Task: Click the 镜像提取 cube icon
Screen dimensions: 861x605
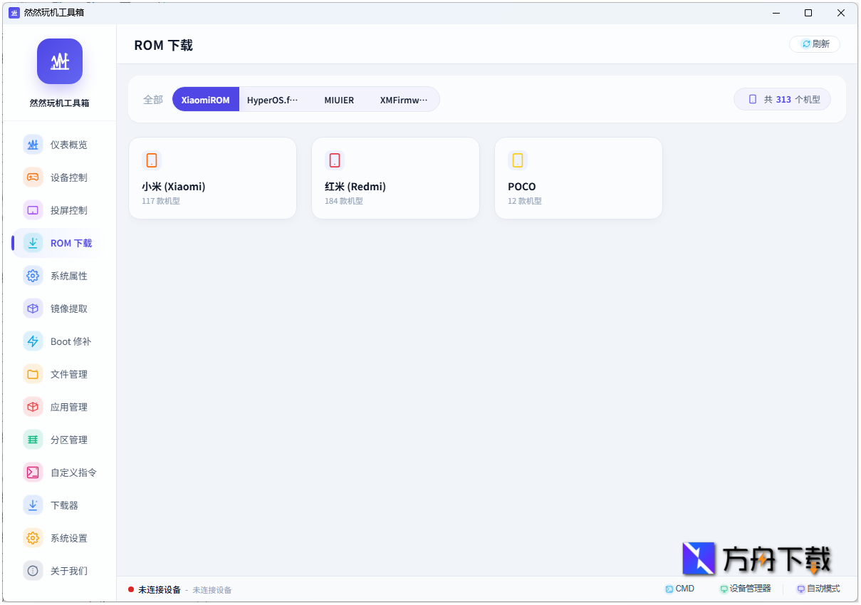Action: pos(33,309)
